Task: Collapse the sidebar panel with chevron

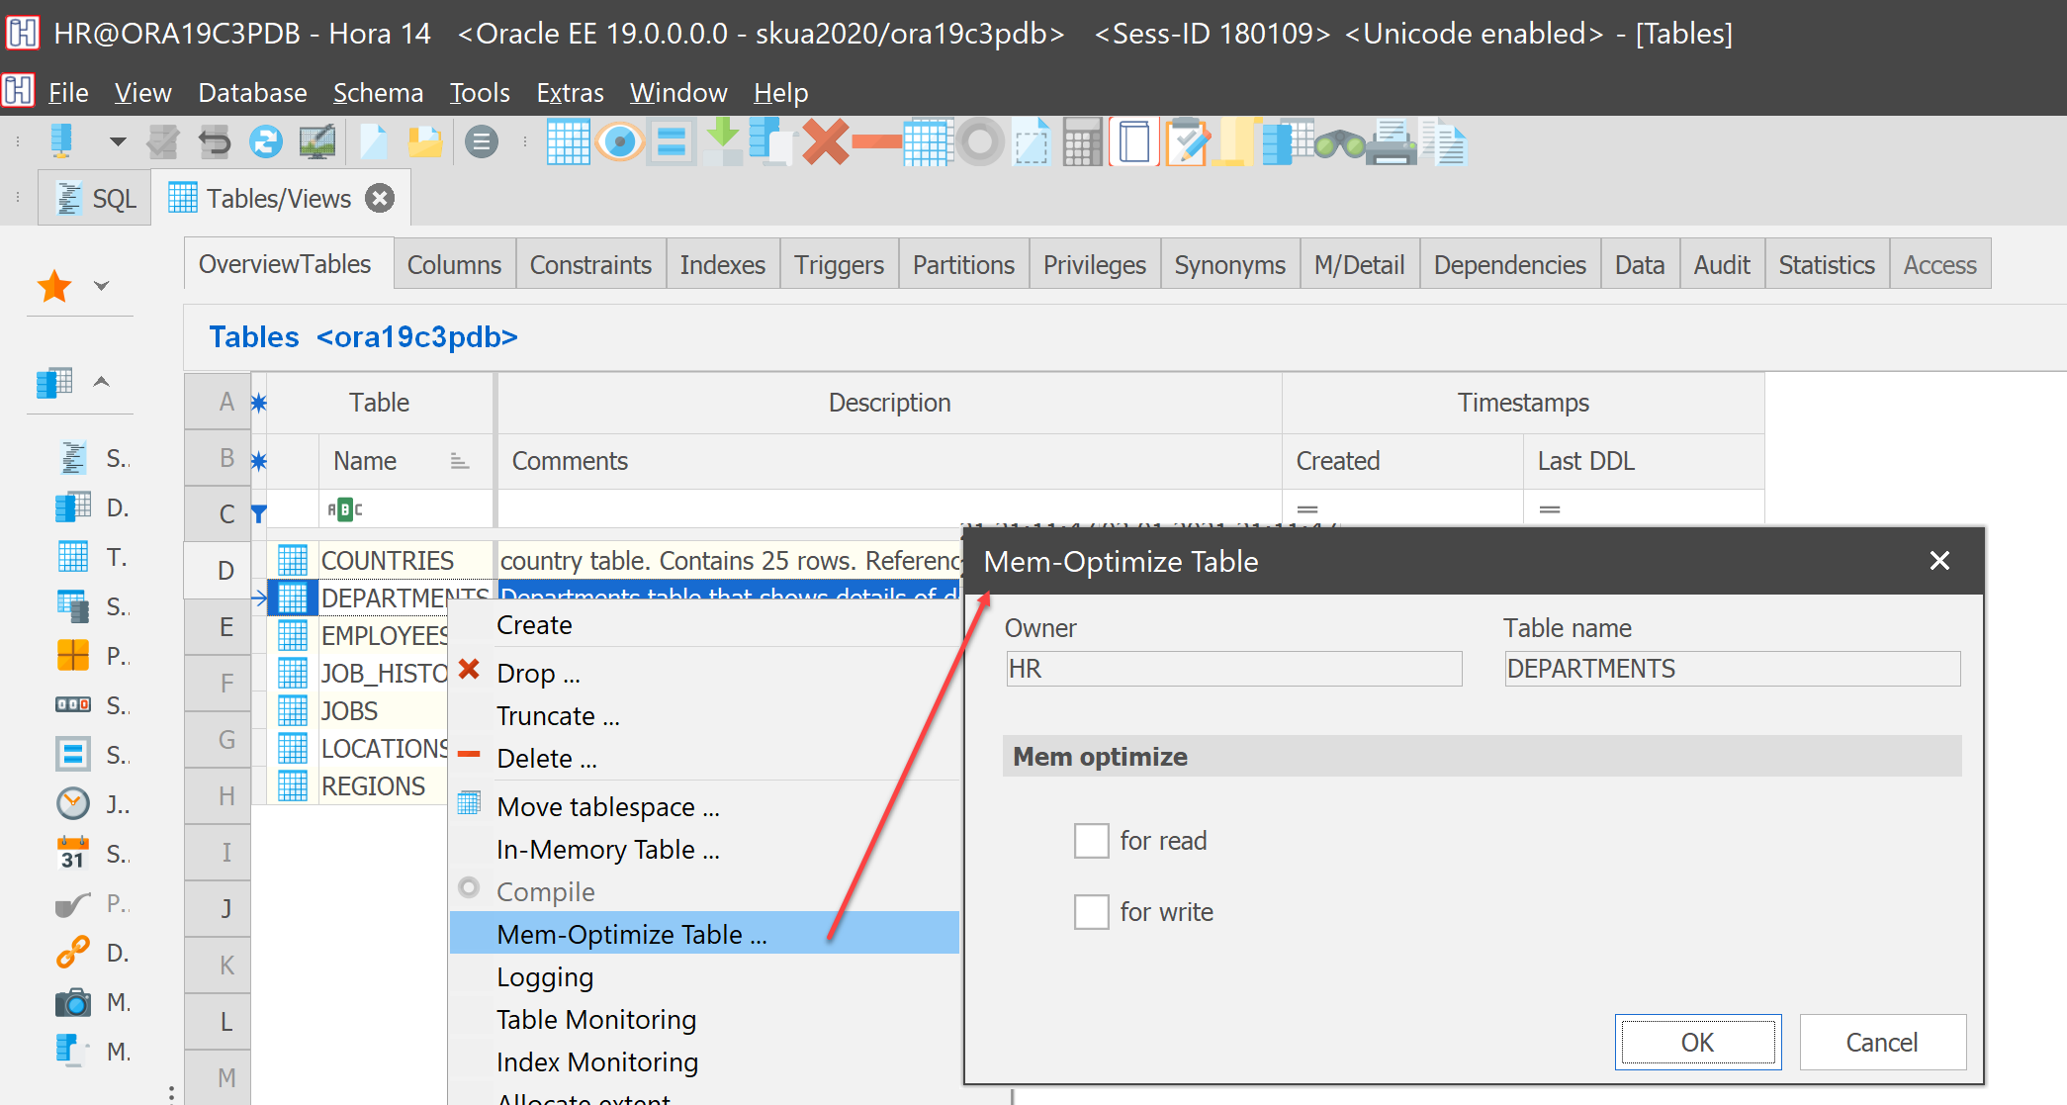Action: 100,381
